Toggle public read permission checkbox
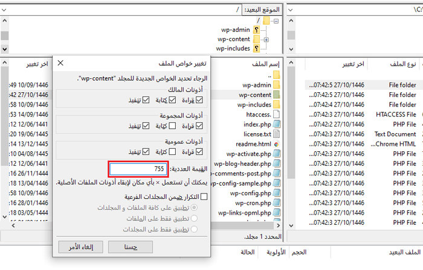This screenshot has width=423, height=270. click(x=199, y=152)
